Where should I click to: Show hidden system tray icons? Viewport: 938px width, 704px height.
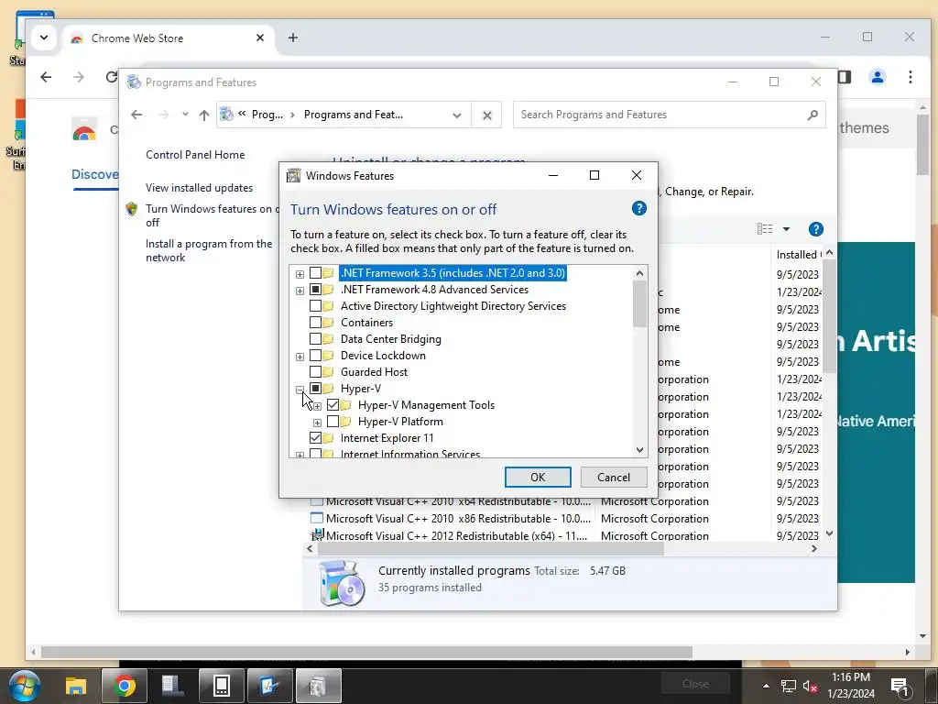coord(767,686)
